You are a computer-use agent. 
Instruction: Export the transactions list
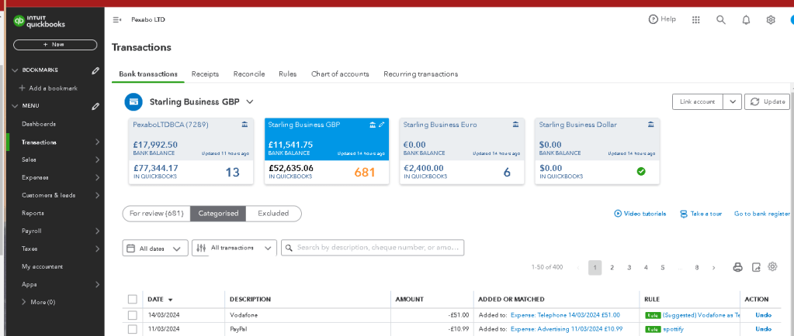[756, 268]
